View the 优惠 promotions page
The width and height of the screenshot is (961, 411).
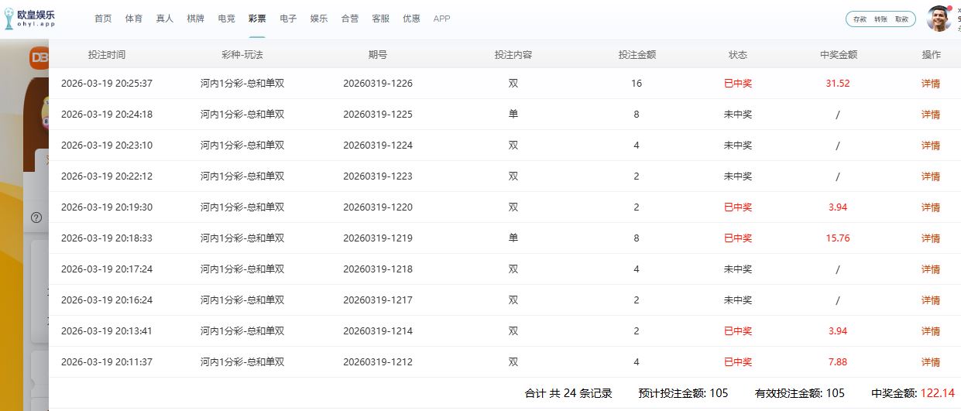(x=411, y=19)
